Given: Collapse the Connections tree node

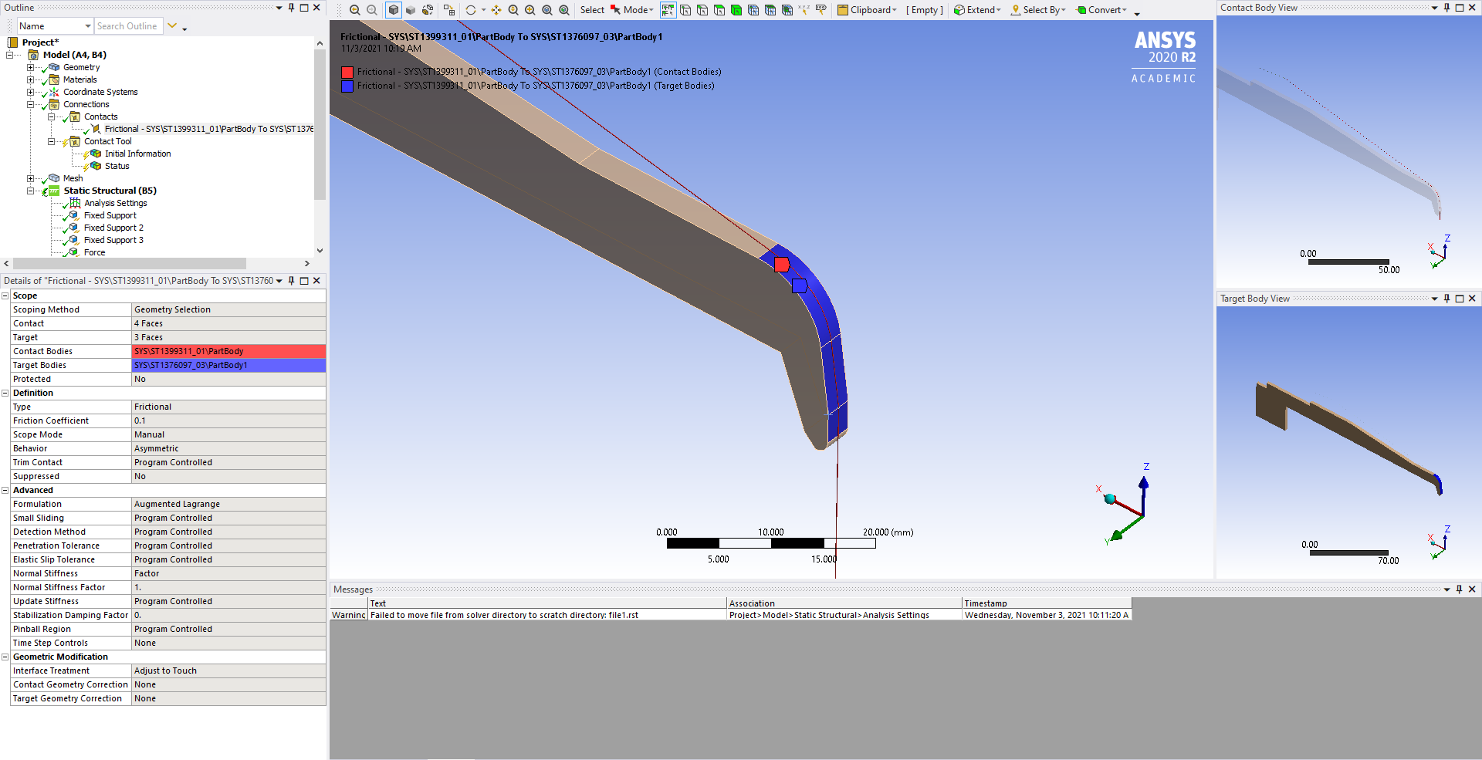Looking at the screenshot, I should tap(31, 104).
